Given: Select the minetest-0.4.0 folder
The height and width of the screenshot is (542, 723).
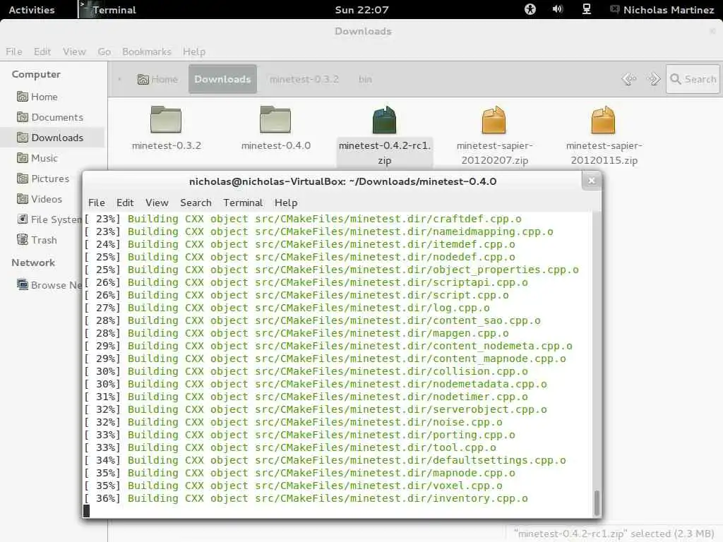Looking at the screenshot, I should coord(275,128).
